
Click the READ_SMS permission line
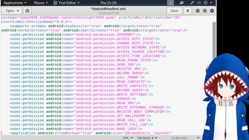coord(75,103)
